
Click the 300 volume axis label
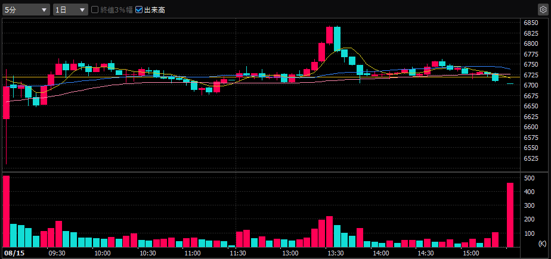[x=529, y=205]
